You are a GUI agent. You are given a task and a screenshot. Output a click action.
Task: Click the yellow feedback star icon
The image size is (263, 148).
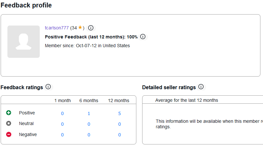coord(80,27)
